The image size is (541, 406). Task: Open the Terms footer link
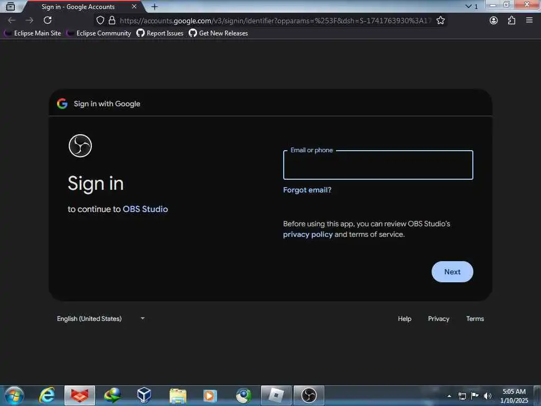(x=475, y=319)
